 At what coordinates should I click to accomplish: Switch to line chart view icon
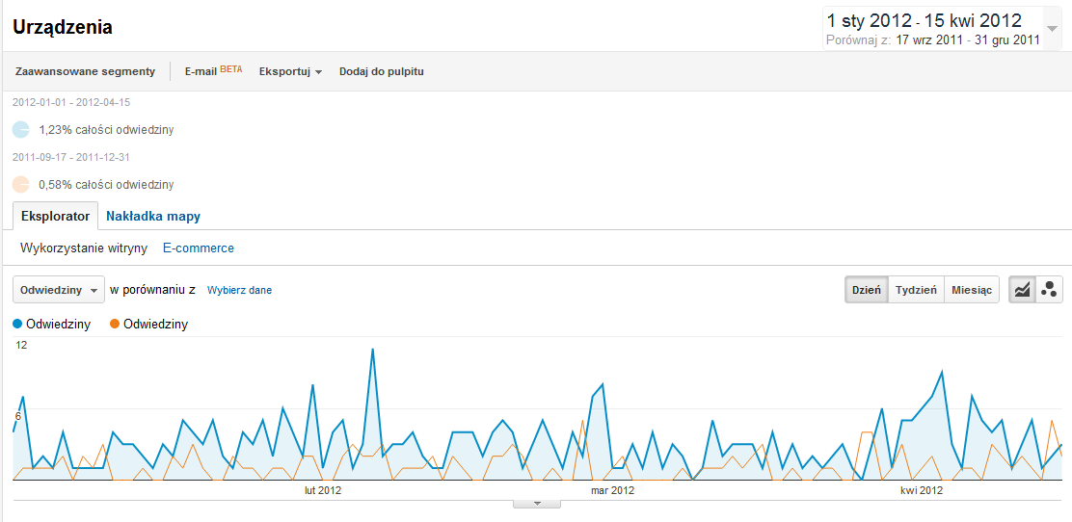point(1022,290)
